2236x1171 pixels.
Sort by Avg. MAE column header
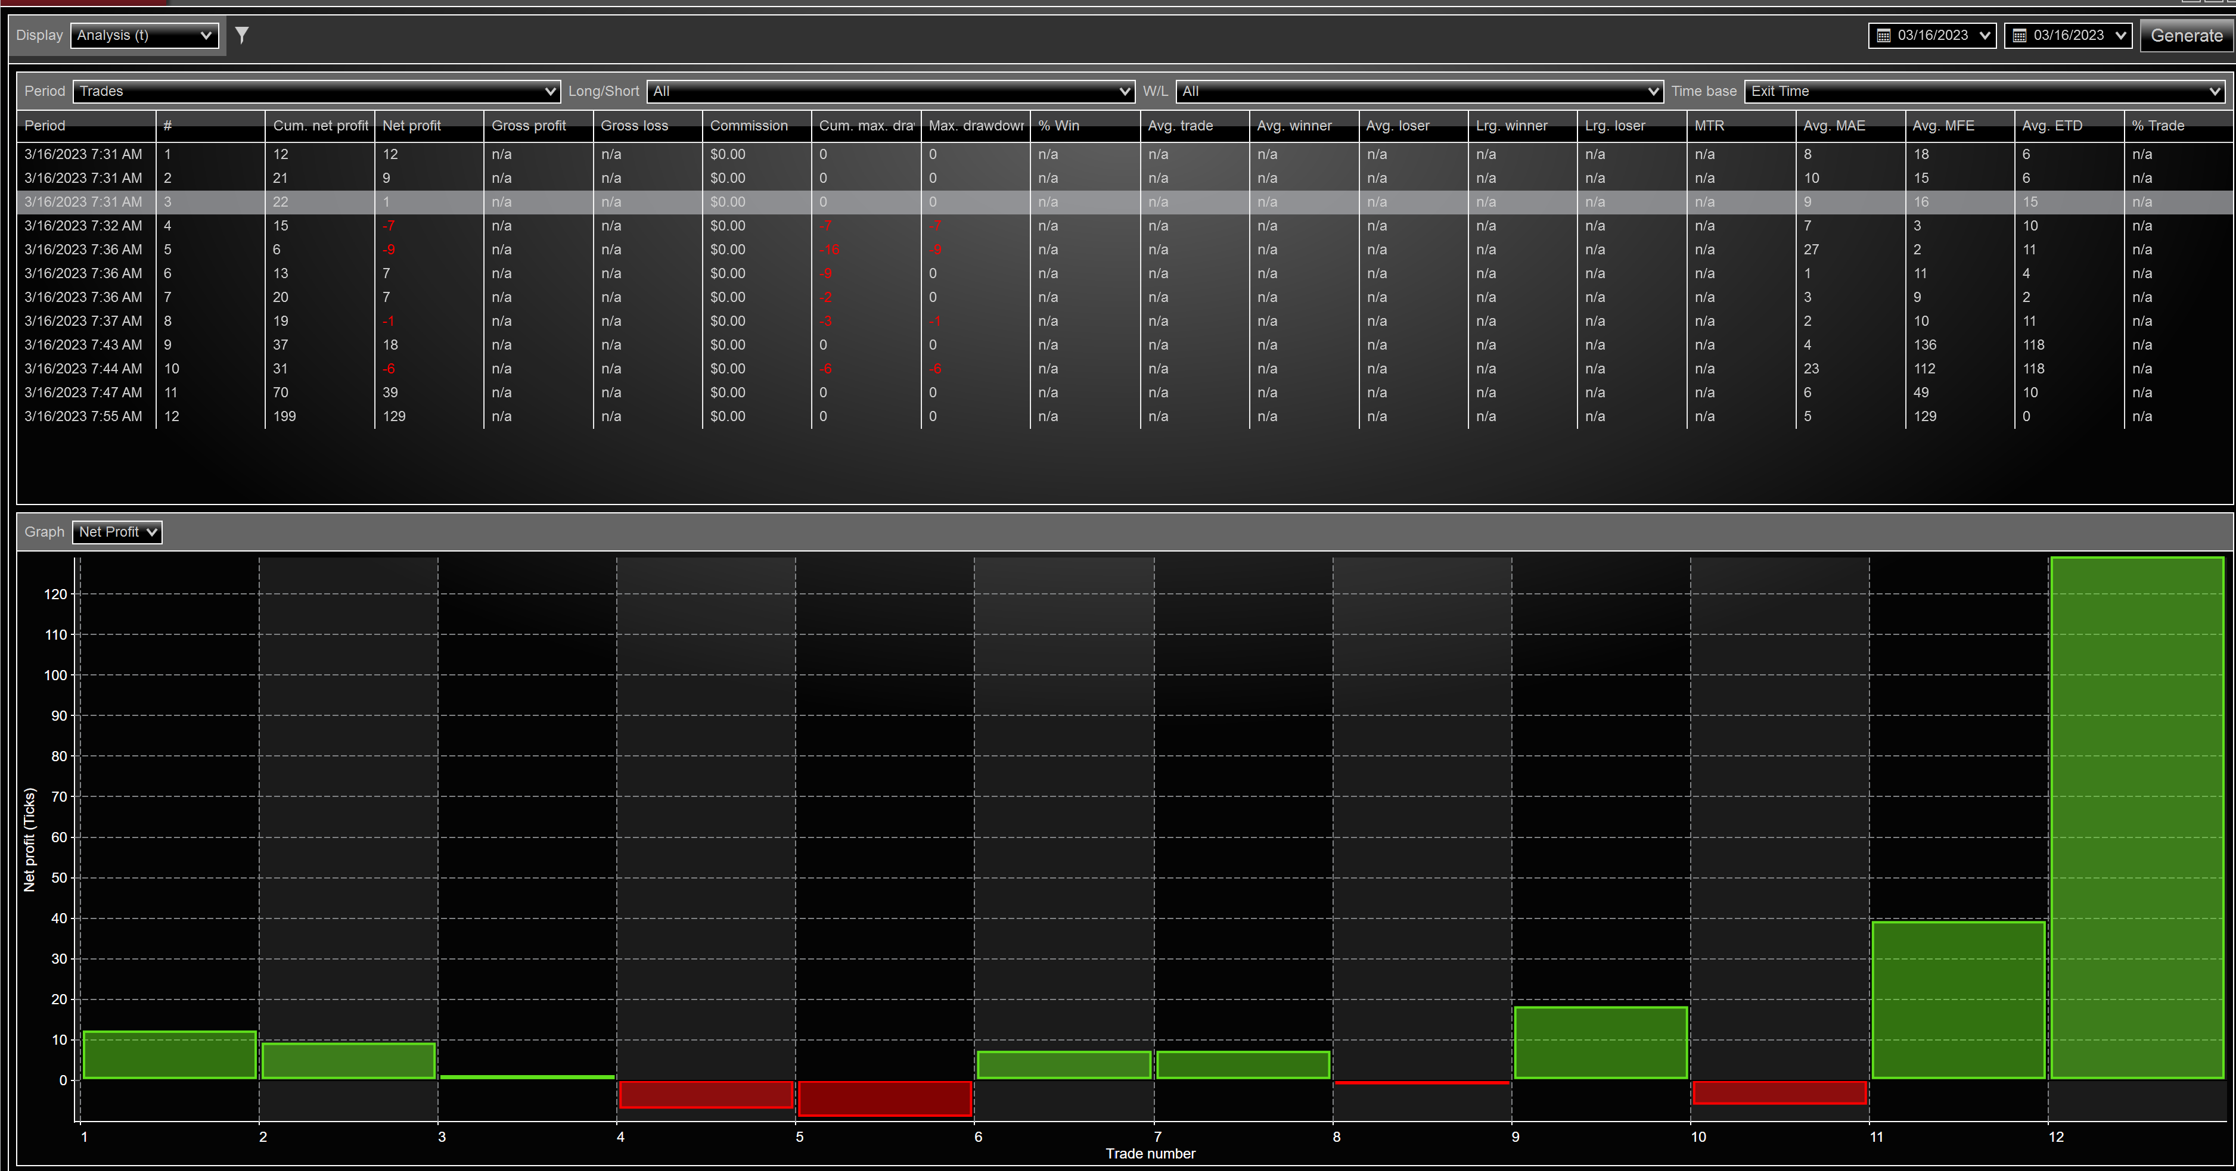coord(1850,126)
